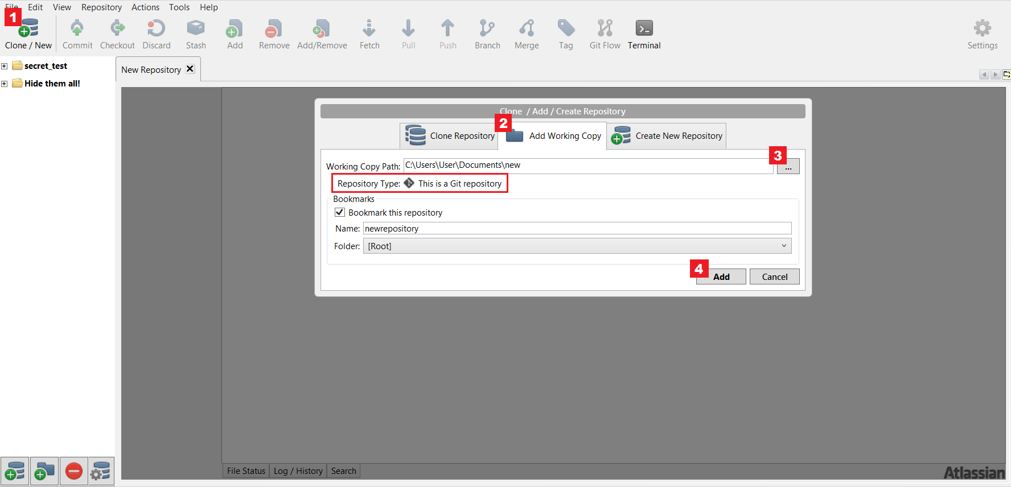
Task: Open the Log / History tab
Action: 298,471
